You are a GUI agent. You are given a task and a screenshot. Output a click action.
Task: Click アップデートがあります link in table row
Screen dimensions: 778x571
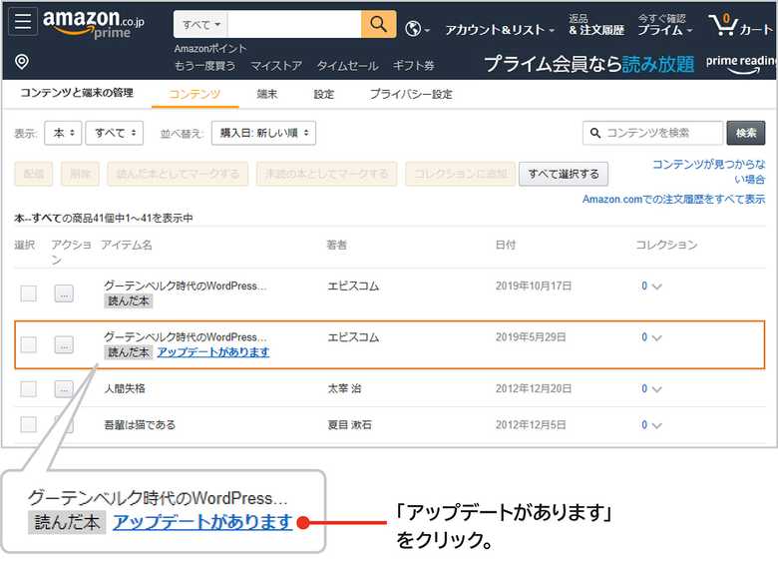click(213, 352)
